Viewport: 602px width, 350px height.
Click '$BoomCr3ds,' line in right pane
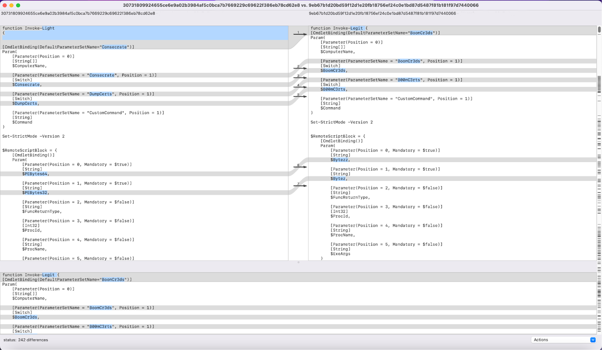(334, 71)
